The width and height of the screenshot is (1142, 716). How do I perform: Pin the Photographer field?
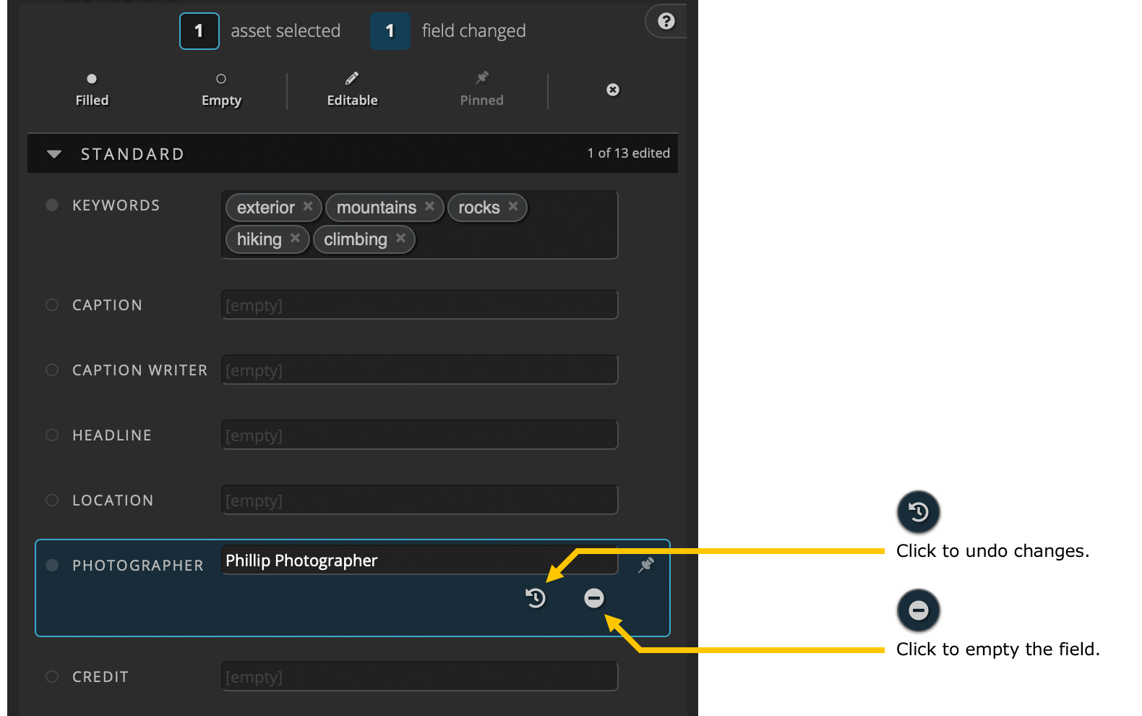646,565
